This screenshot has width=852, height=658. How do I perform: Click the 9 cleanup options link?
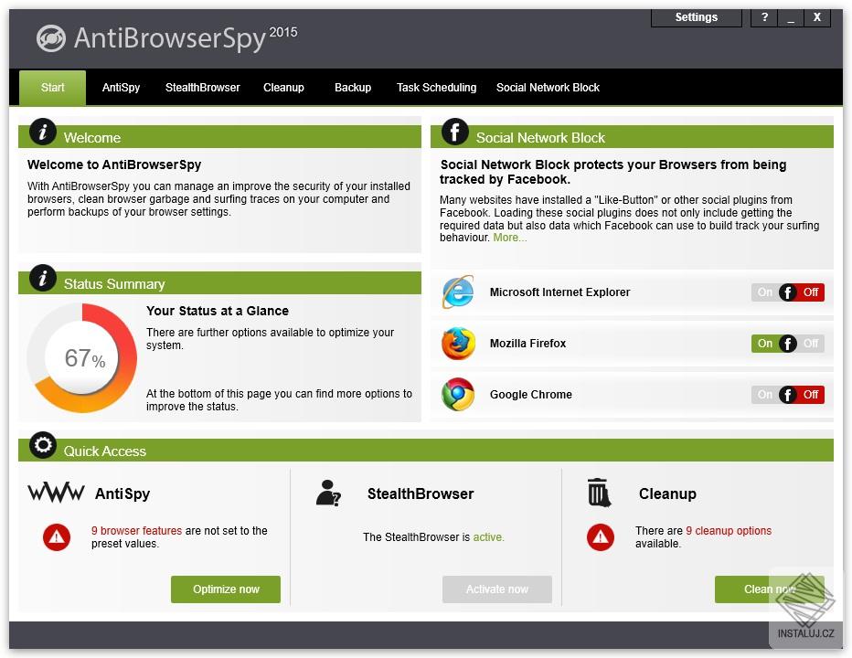coord(728,530)
